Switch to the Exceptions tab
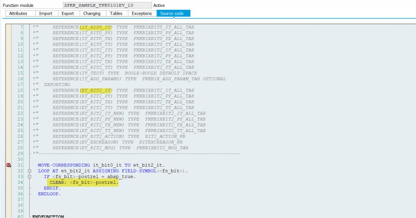Screen dimensions: 416x218 tap(142, 13)
